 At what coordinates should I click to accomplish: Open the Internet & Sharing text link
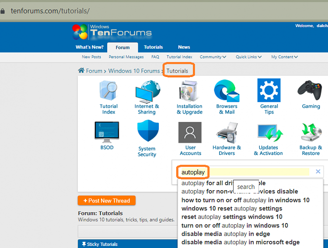pos(147,109)
